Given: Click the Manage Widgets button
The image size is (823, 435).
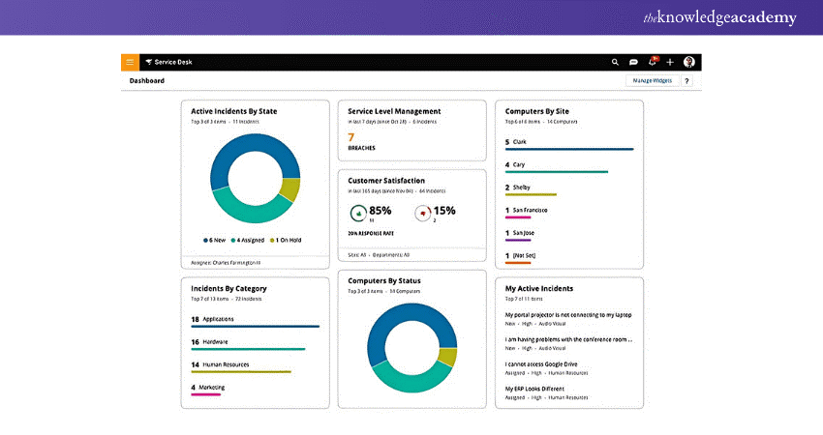Looking at the screenshot, I should pyautogui.click(x=651, y=81).
